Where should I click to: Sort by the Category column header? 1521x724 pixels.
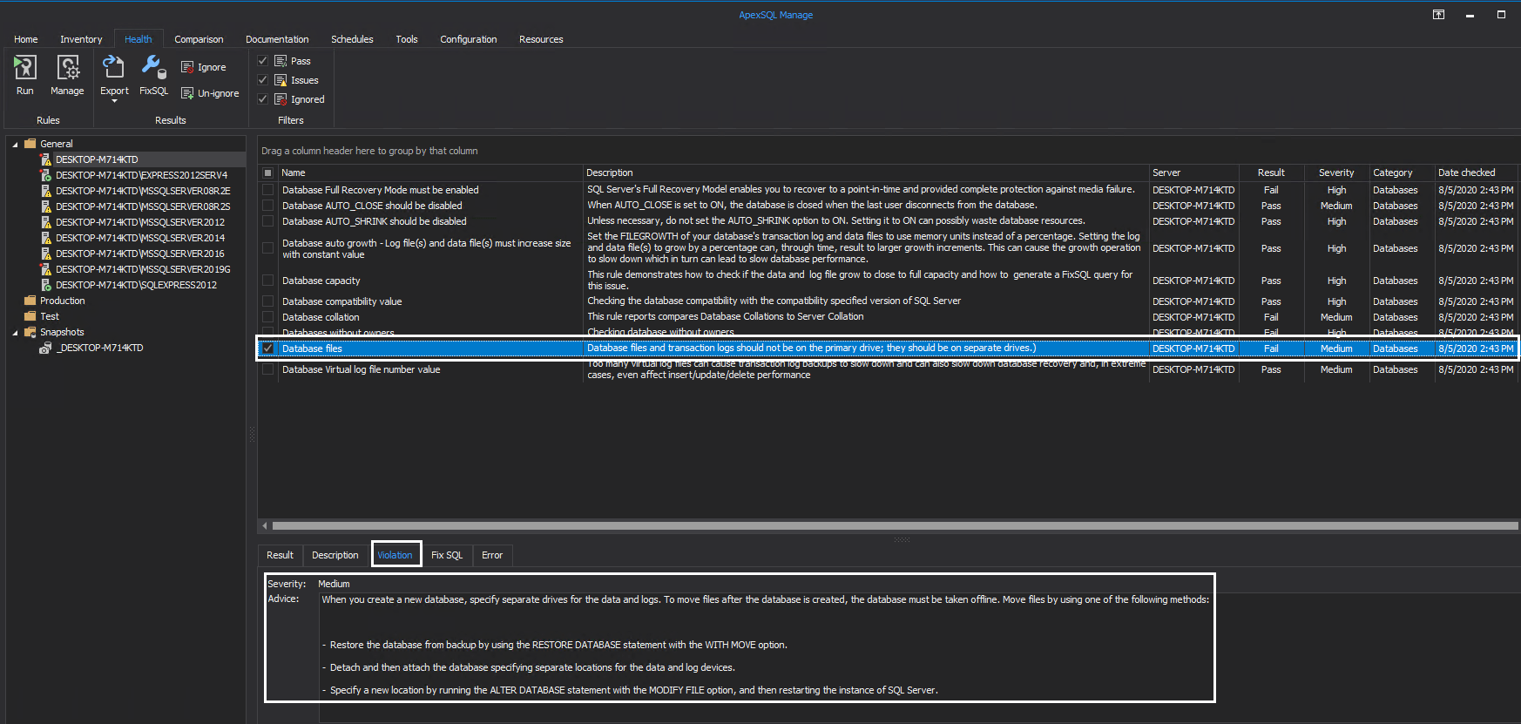(x=1403, y=173)
